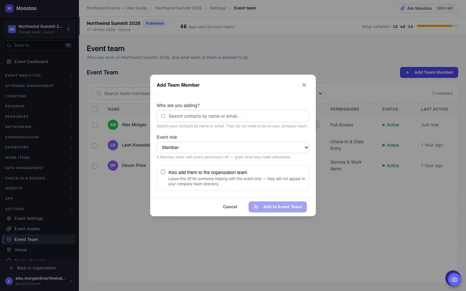Check Also add them to organization team

163,172
